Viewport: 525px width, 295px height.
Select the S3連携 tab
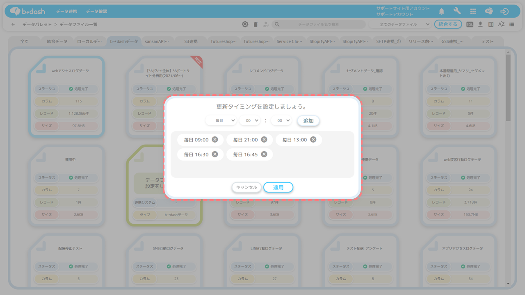click(x=191, y=41)
